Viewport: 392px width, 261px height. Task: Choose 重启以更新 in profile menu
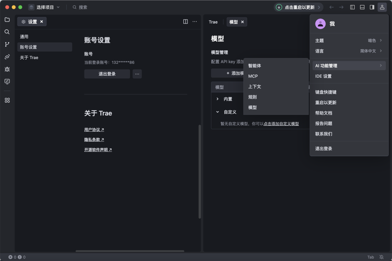point(349,103)
